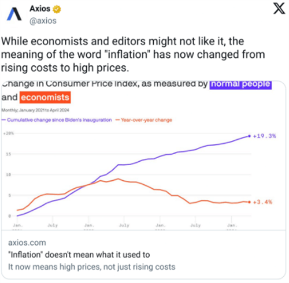This screenshot has height=283, width=289.
Task: Click the +3.4% value label
Action: tap(262, 202)
